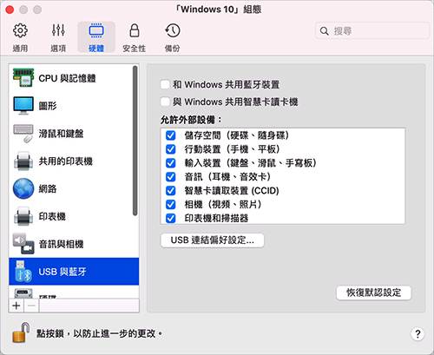The image size is (434, 355).
Task: Uncheck 相機 (視頻、照片)
Action: point(171,205)
